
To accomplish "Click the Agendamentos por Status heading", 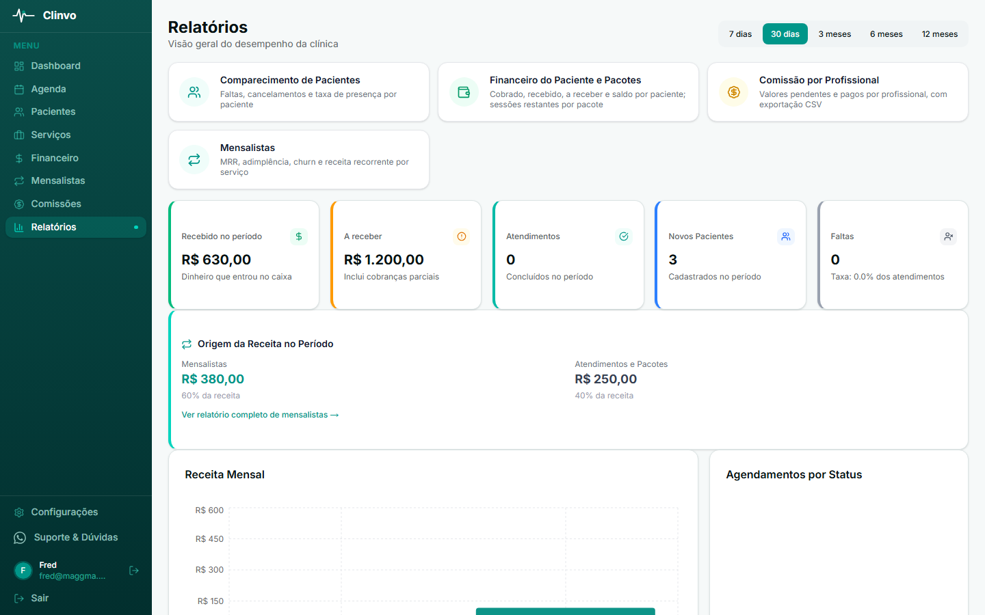I will (x=793, y=475).
